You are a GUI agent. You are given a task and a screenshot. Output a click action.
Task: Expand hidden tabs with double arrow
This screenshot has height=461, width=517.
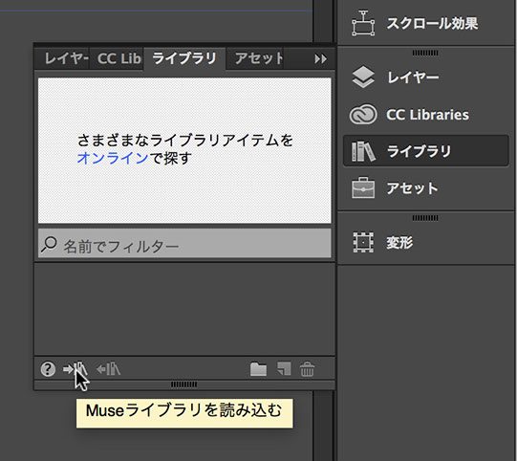pos(320,59)
